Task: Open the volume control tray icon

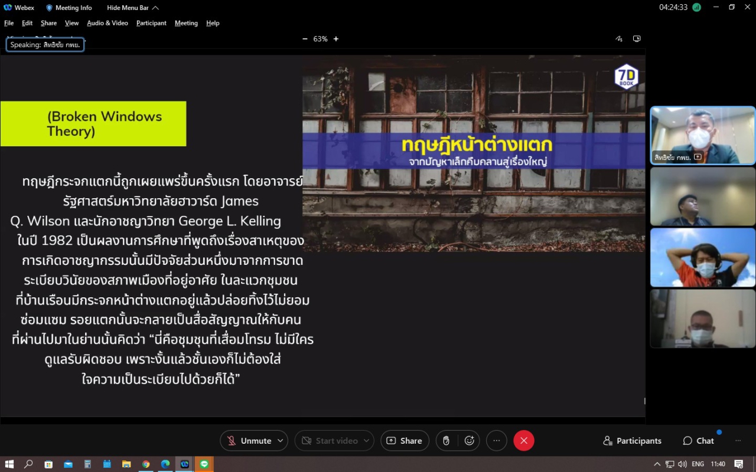Action: (682, 464)
